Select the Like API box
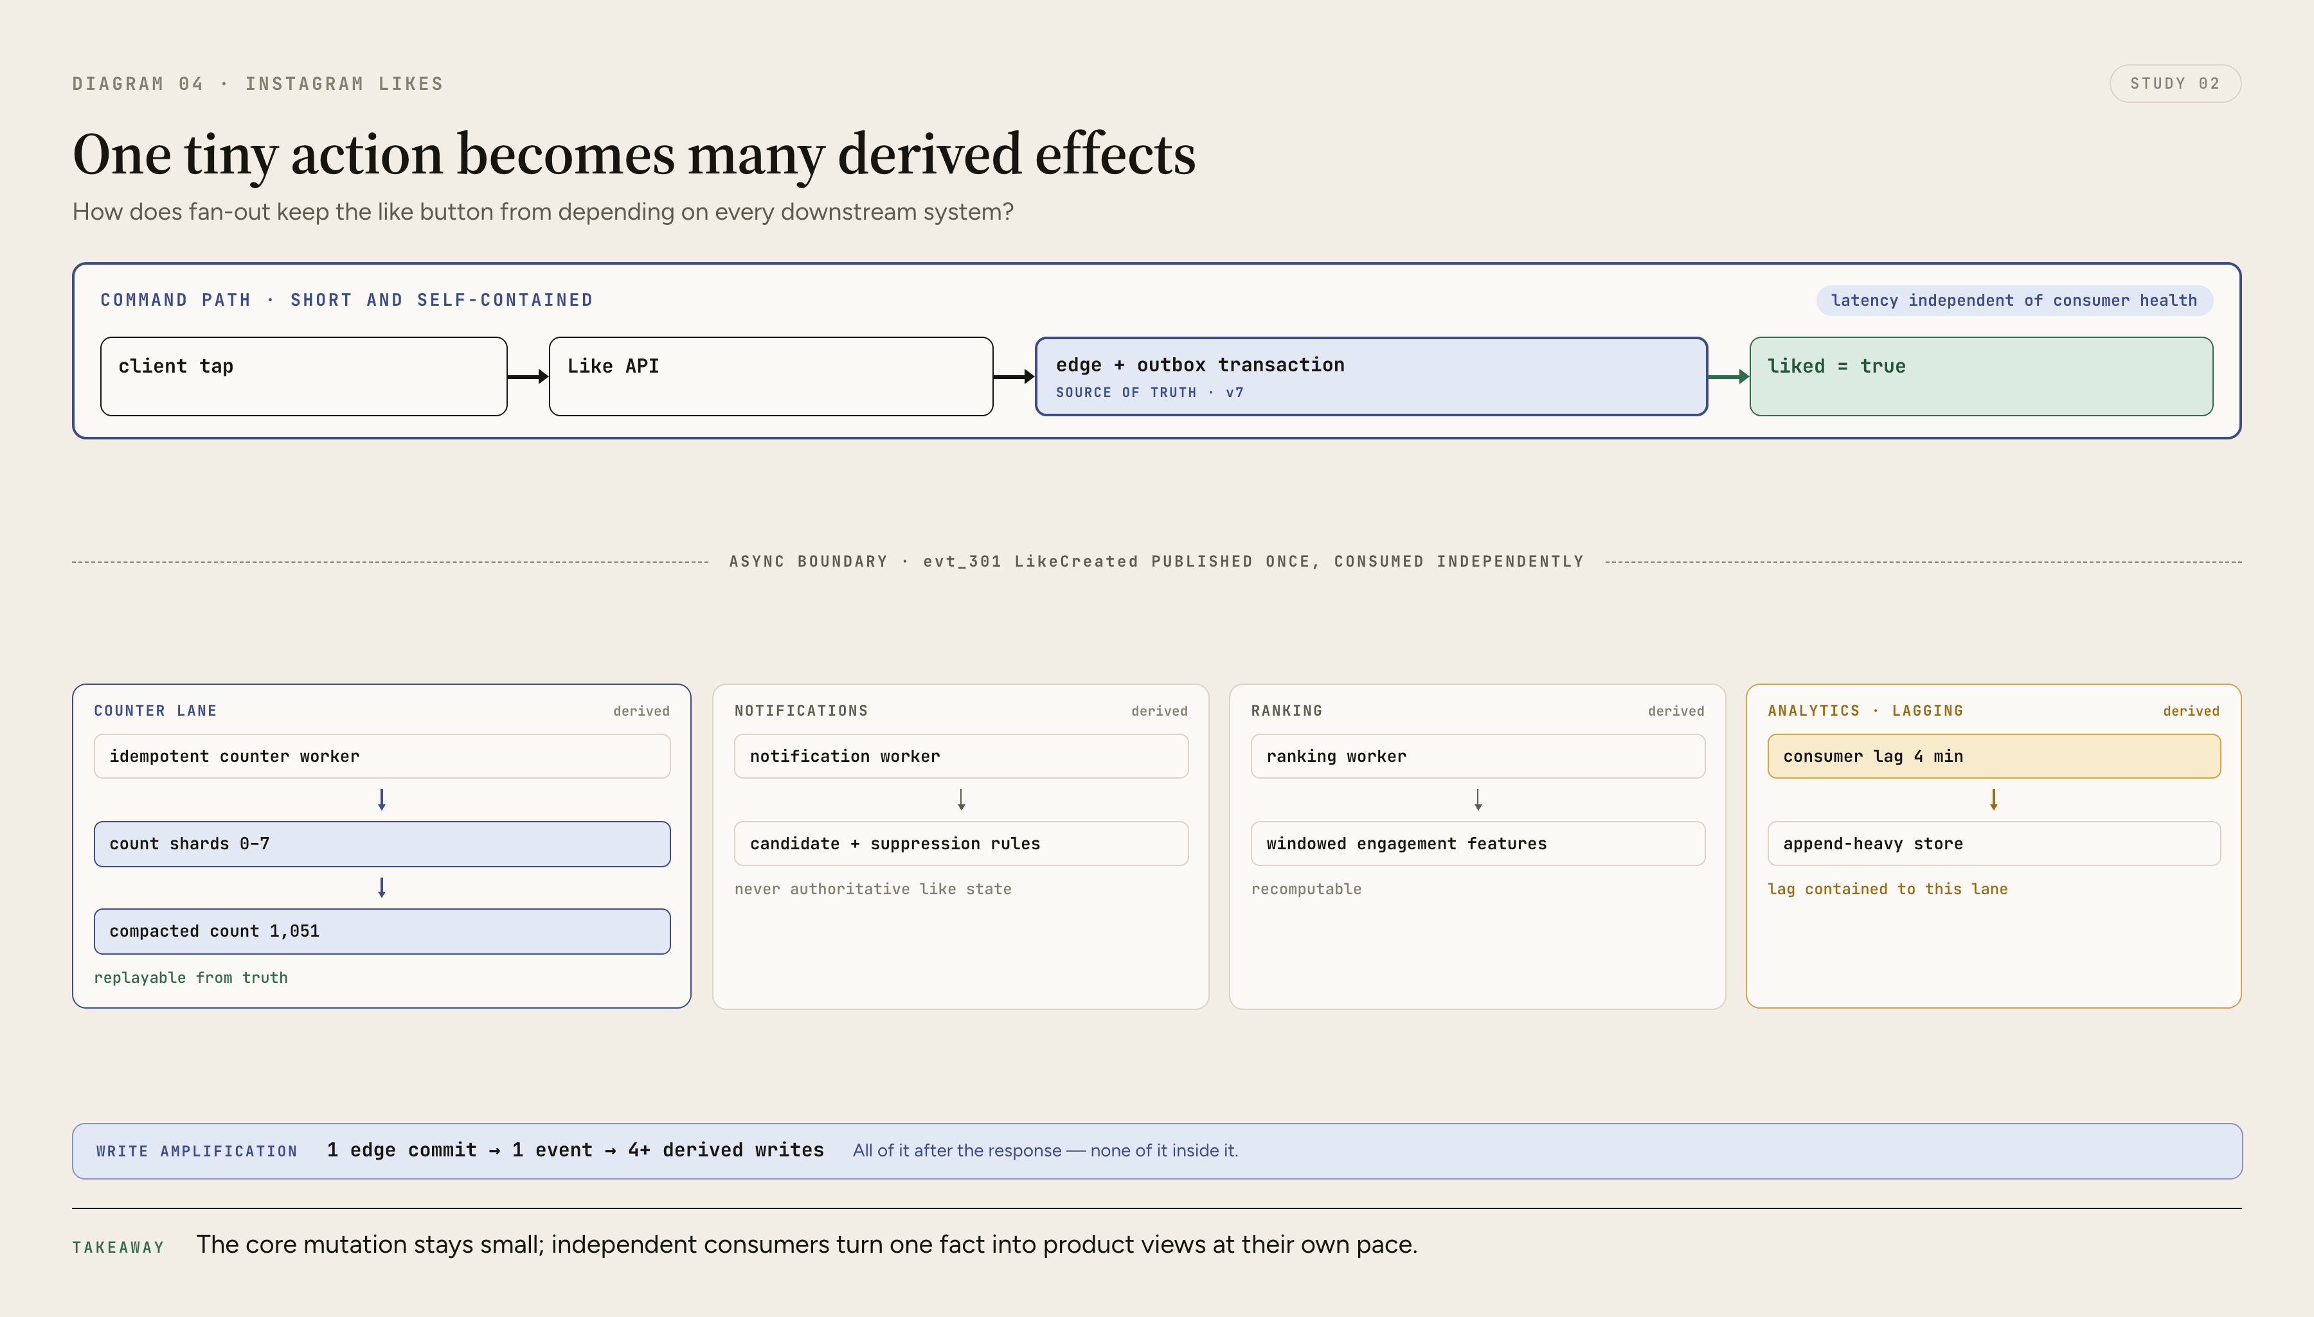2314x1317 pixels. tap(770, 376)
